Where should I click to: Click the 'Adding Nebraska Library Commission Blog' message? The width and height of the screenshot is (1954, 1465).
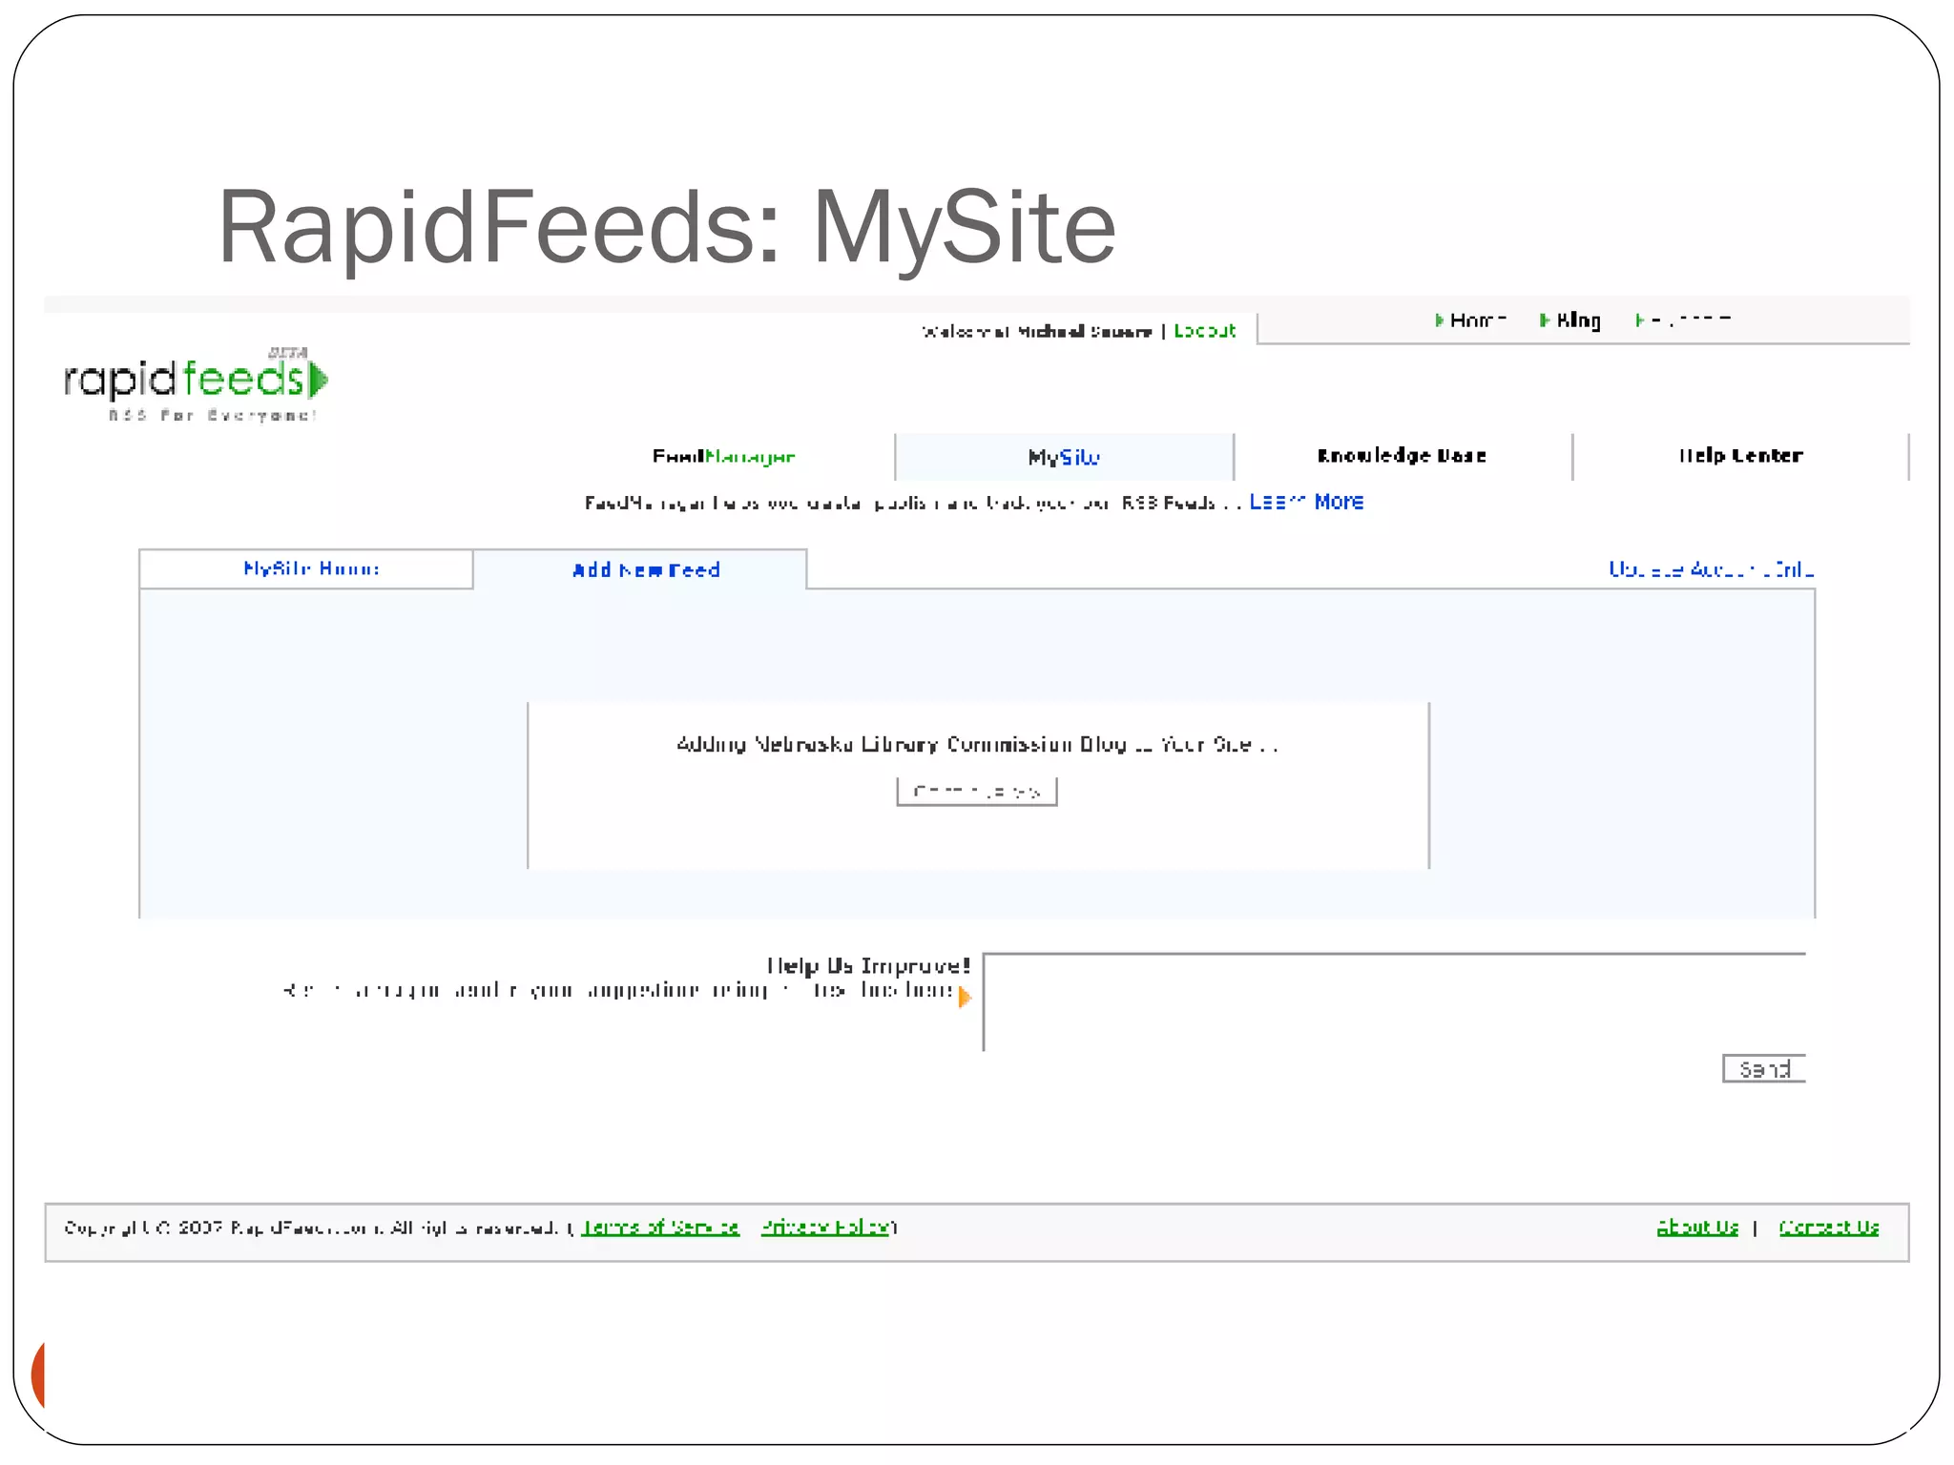977,744
